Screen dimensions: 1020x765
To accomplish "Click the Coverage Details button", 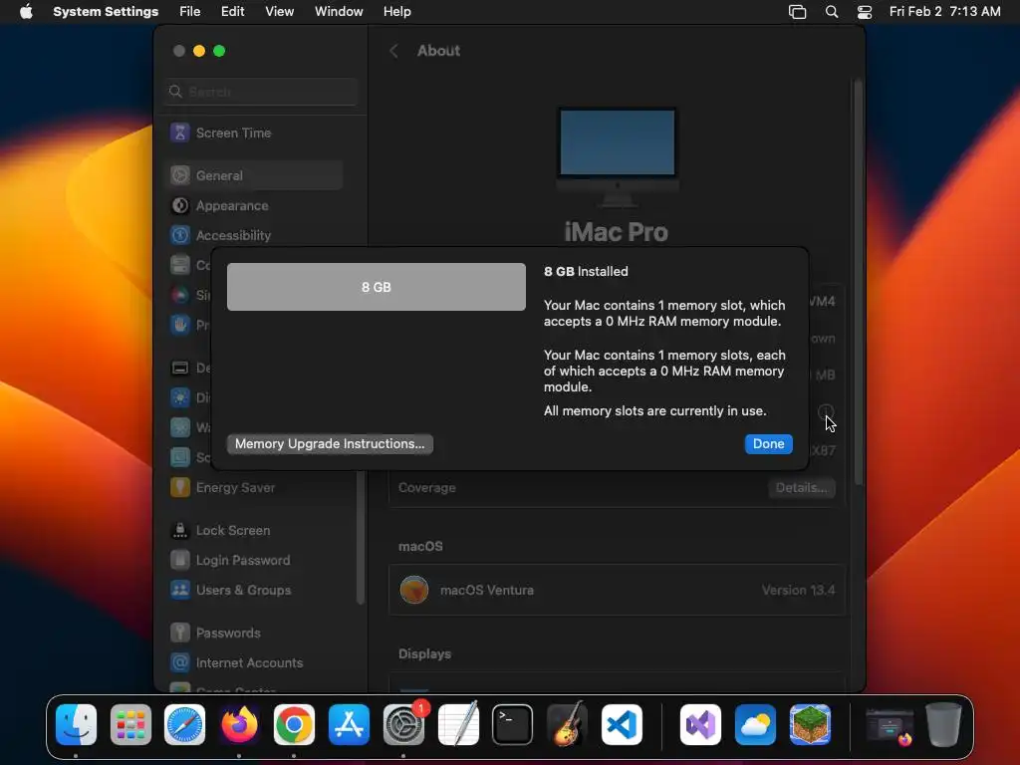I will click(802, 488).
